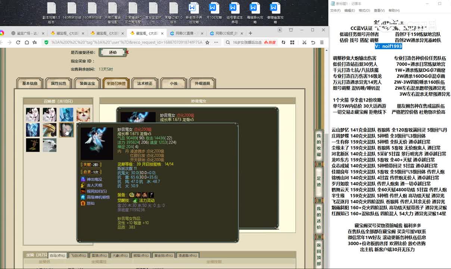Image resolution: width=451 pixels, height=269 pixels.
Task: Select summon portrait under the hand cursor
Action: pyautogui.click(x=66, y=130)
